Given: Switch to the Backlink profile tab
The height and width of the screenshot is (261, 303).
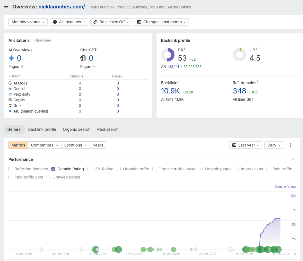Looking at the screenshot, I should (42, 129).
